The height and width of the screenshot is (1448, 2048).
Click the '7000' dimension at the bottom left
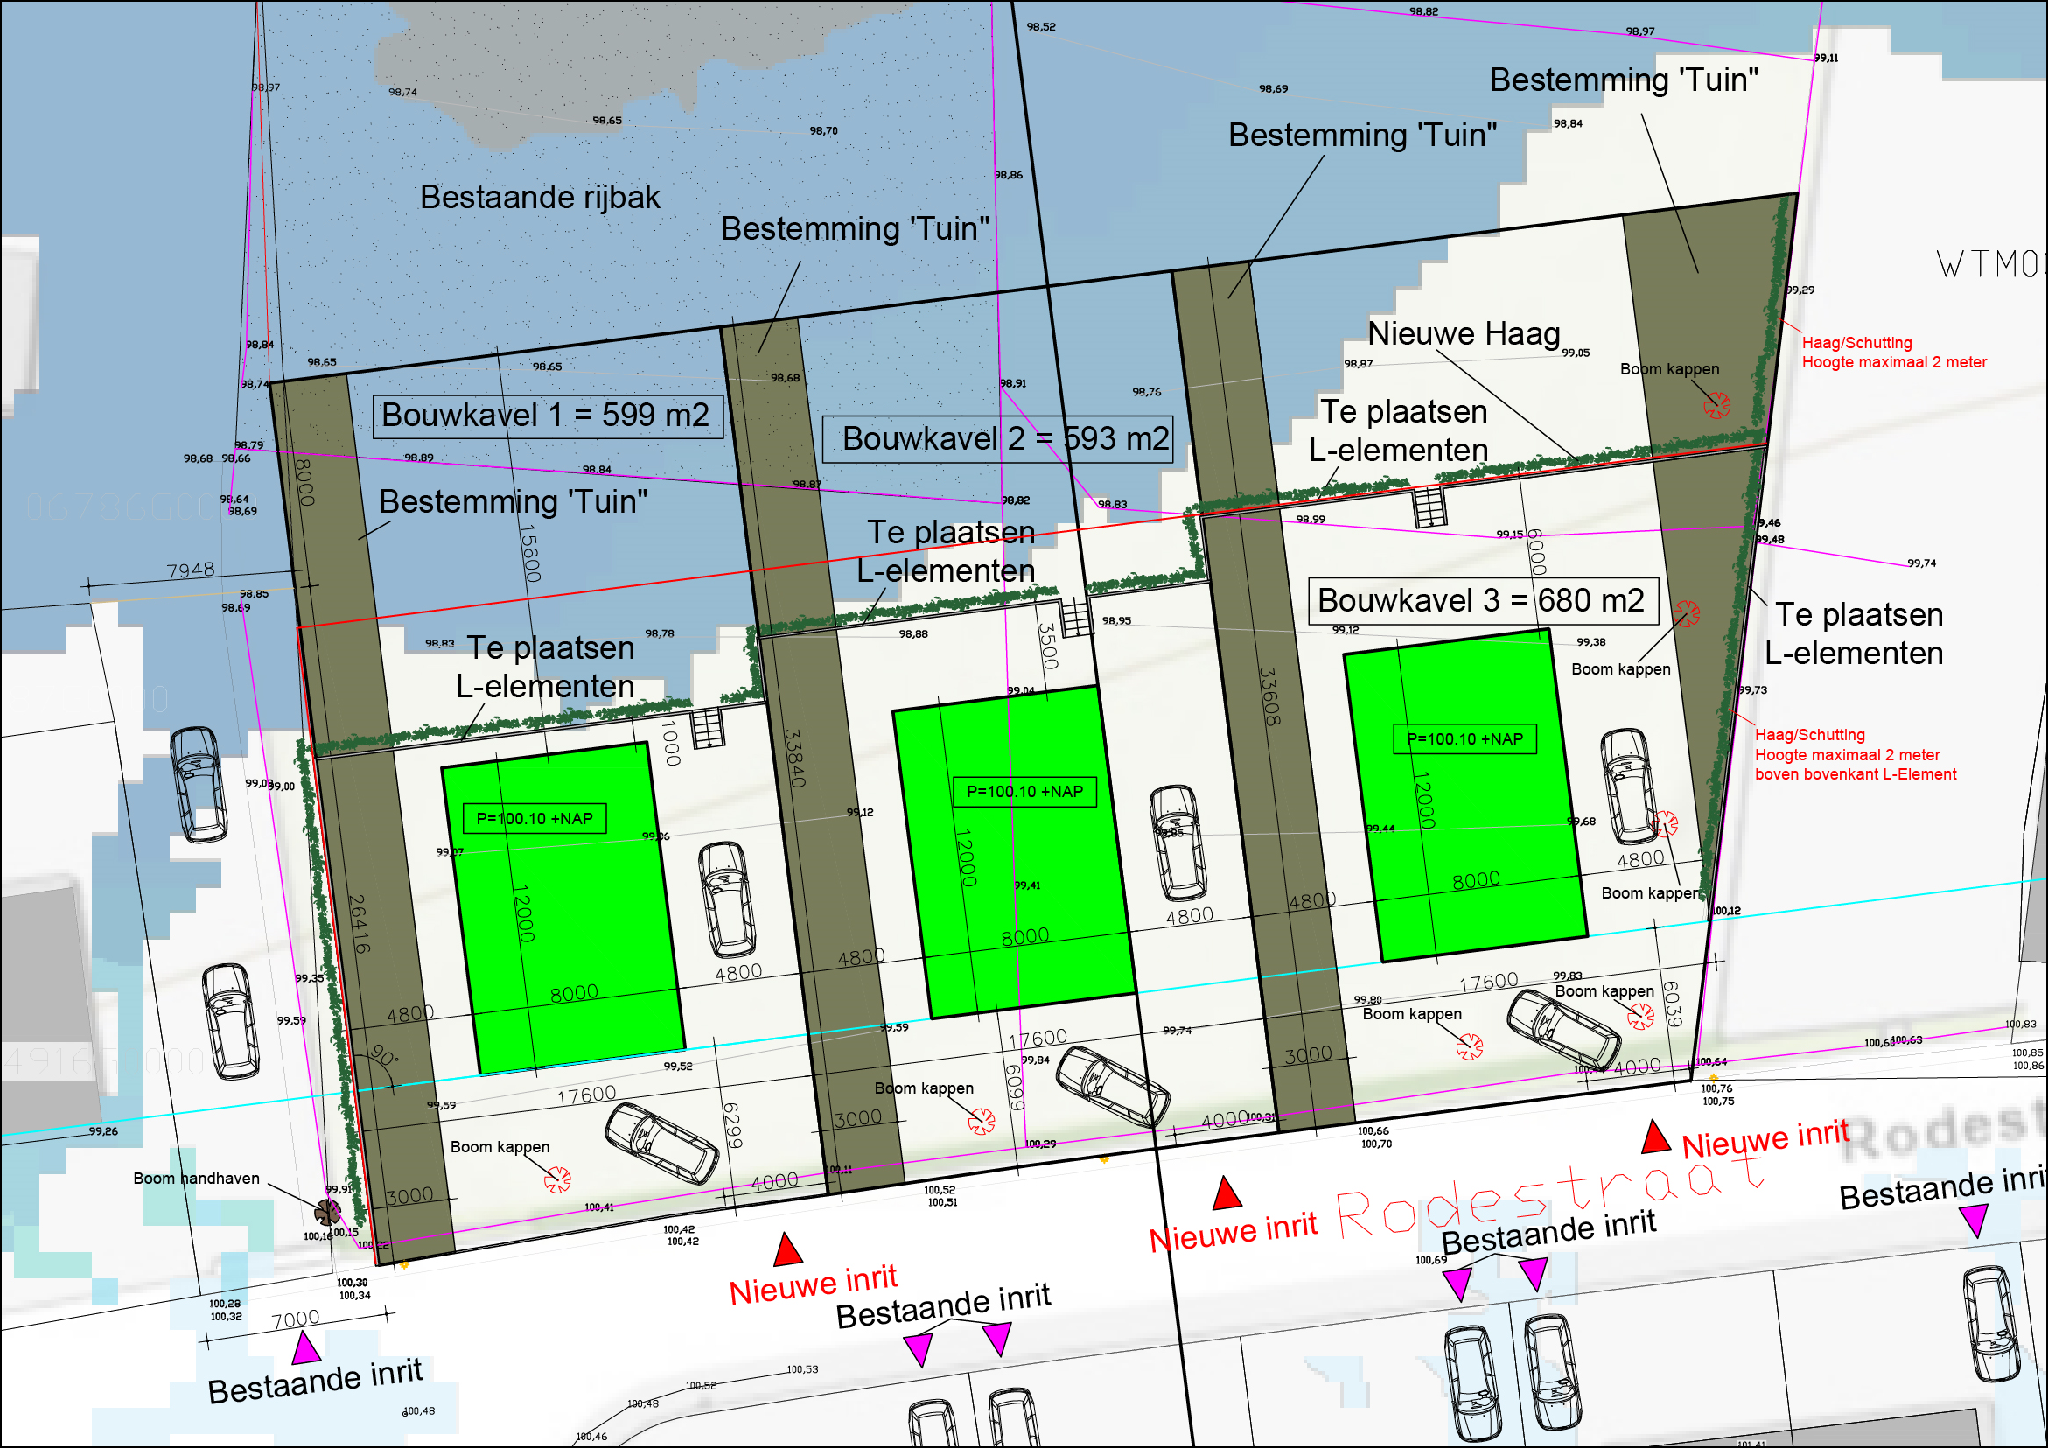[295, 1319]
